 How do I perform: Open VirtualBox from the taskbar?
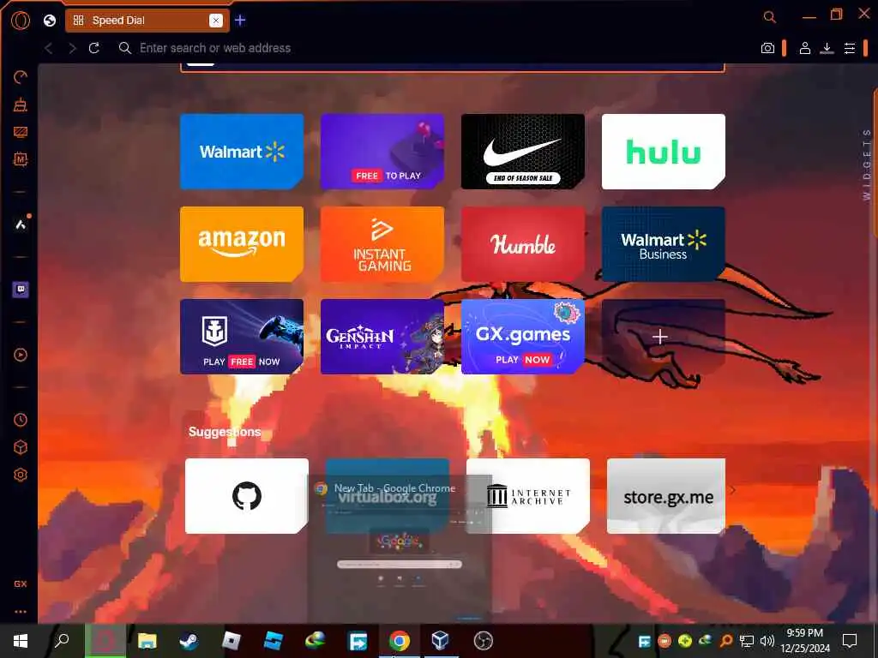pyautogui.click(x=441, y=641)
